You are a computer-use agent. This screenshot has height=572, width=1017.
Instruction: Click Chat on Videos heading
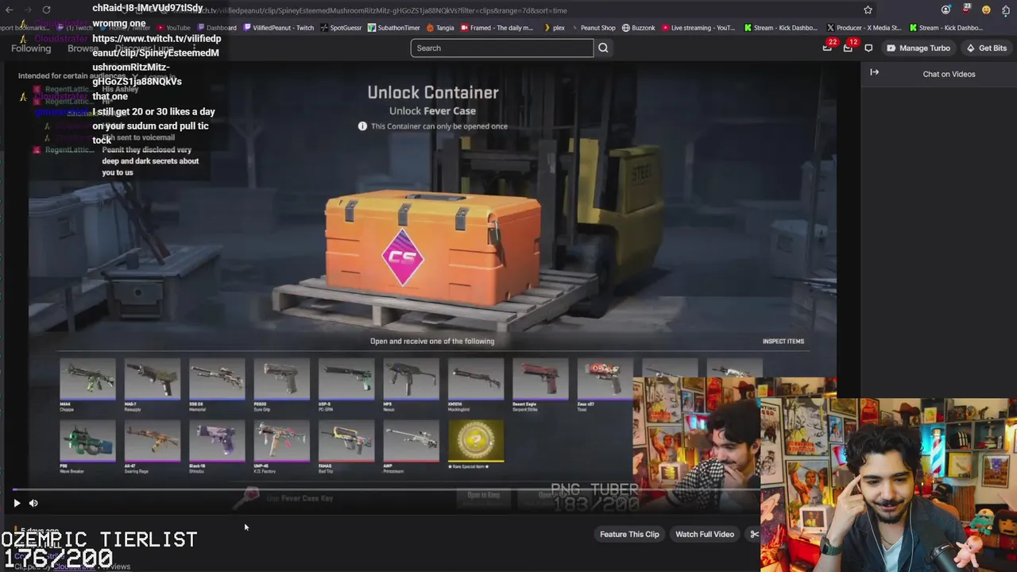[x=949, y=74]
